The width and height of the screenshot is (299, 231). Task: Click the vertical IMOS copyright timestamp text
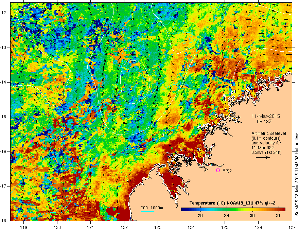(297, 175)
